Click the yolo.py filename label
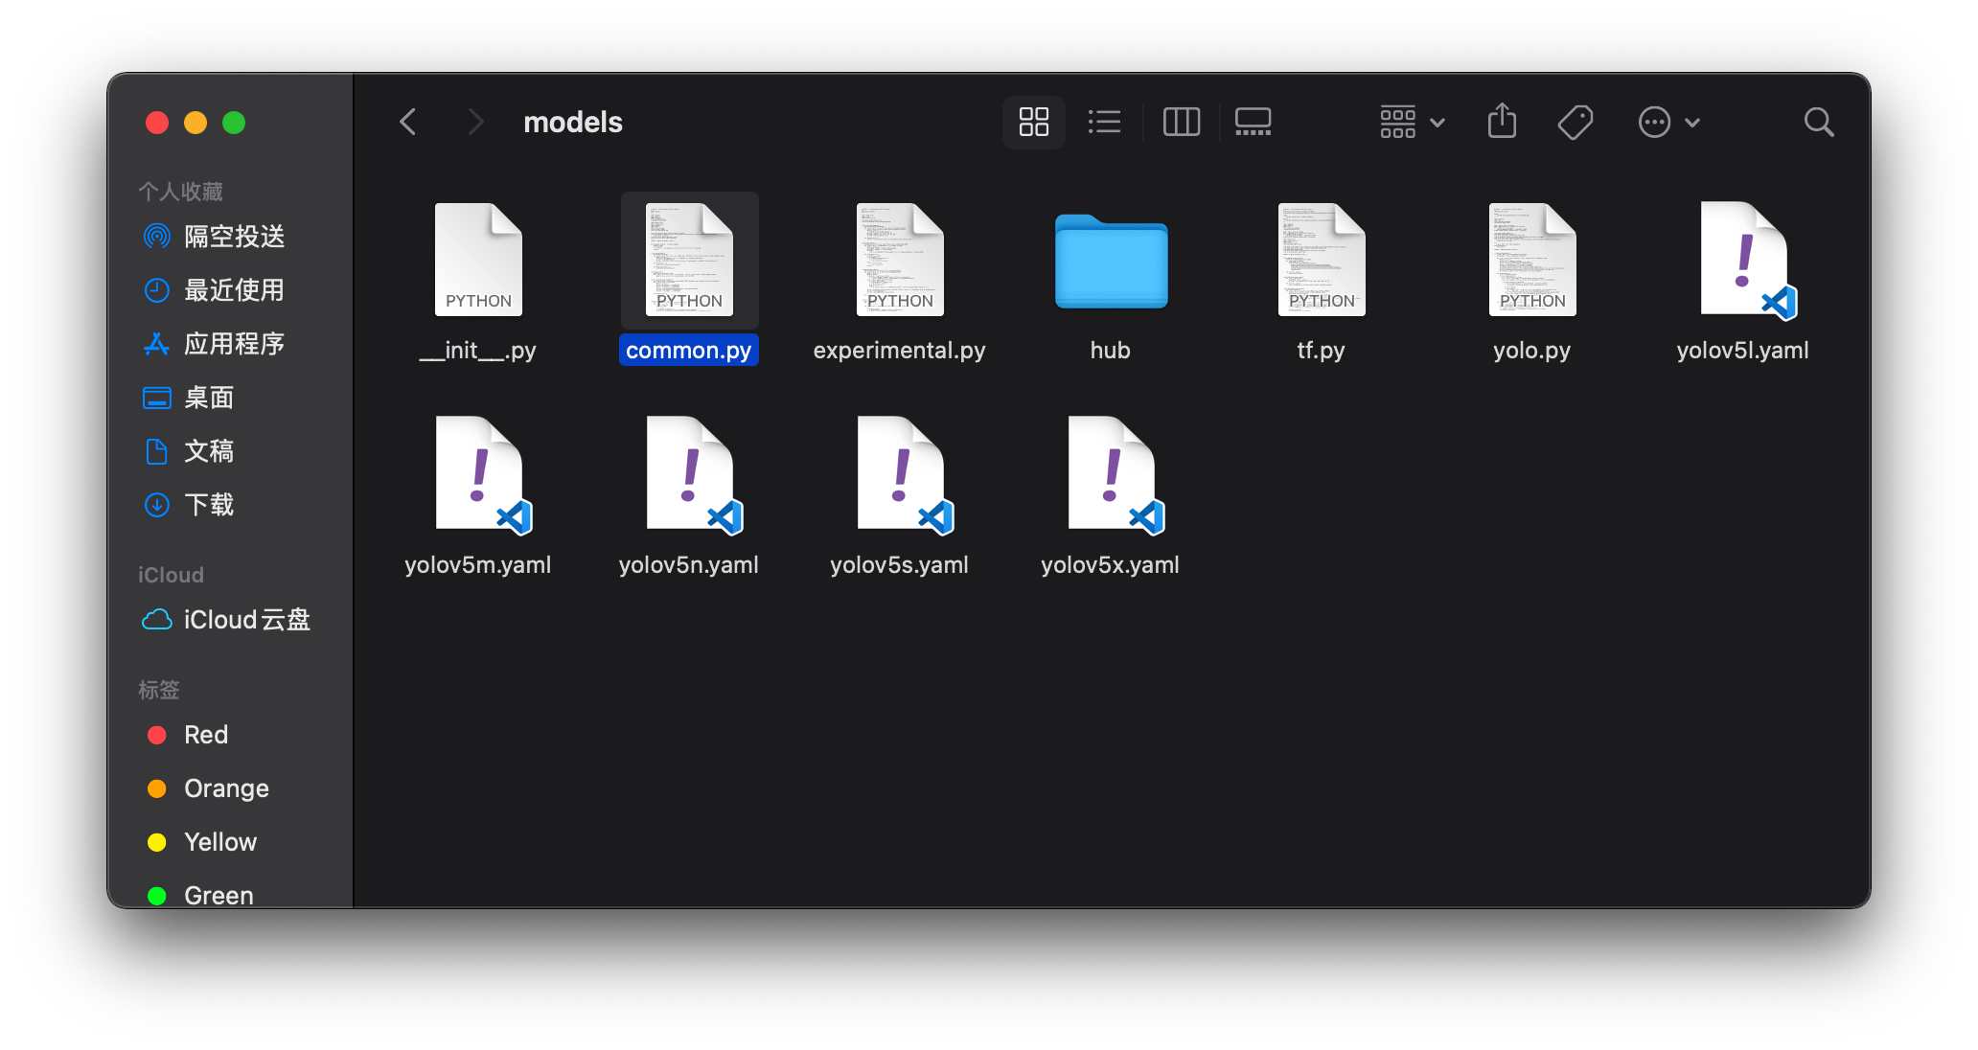The height and width of the screenshot is (1050, 1978). (1532, 351)
